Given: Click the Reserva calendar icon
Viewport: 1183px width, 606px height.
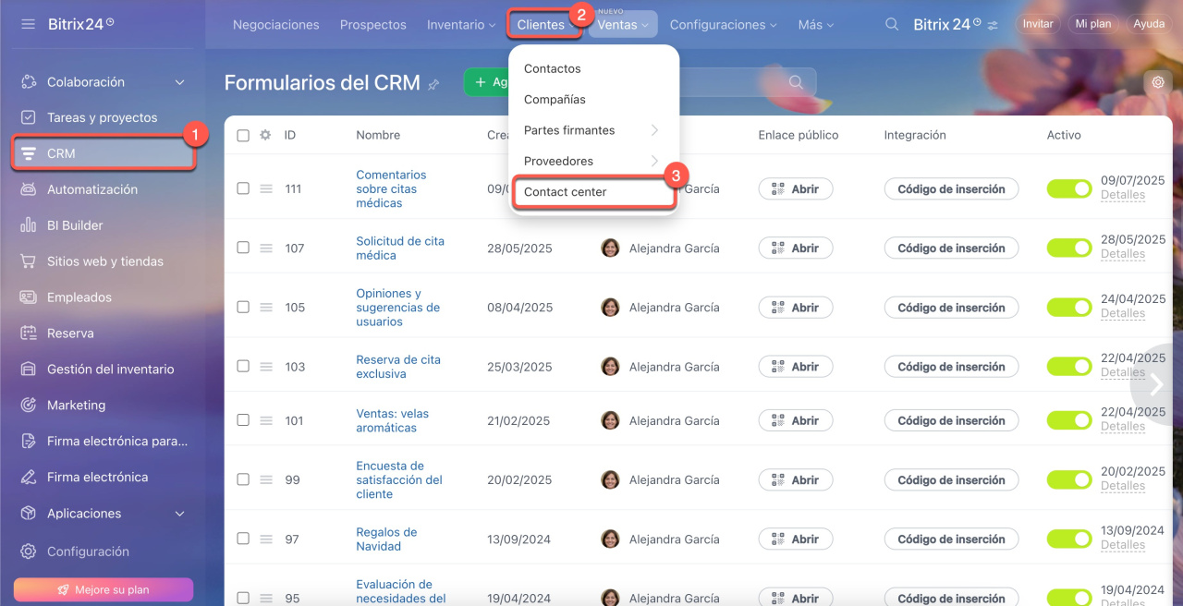Looking at the screenshot, I should click(29, 333).
